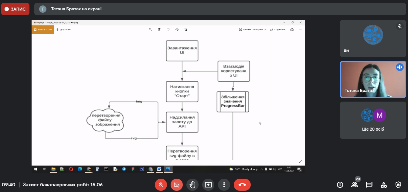408x192 pixels.
Task: Expand 'Змінити та створити' dropdown
Action: click(x=253, y=30)
